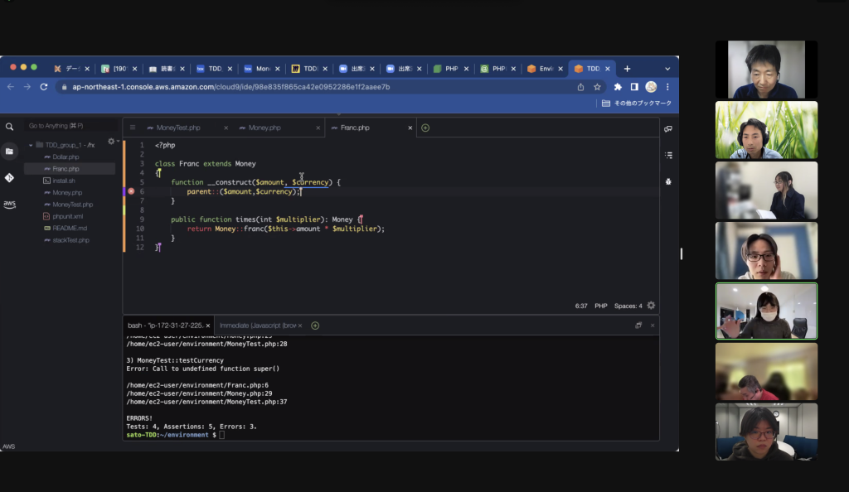Open the Debugger bug icon
849x492 pixels.
[x=668, y=181]
